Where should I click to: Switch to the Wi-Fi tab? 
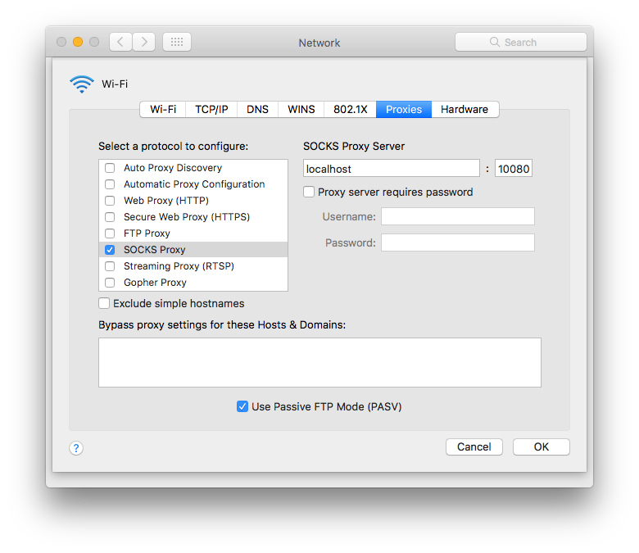point(163,109)
